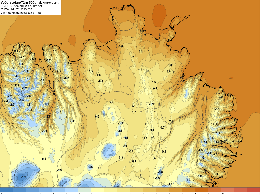Click the -1.2 temperature value on the map
Screen dimensions: 260x195
point(48,60)
